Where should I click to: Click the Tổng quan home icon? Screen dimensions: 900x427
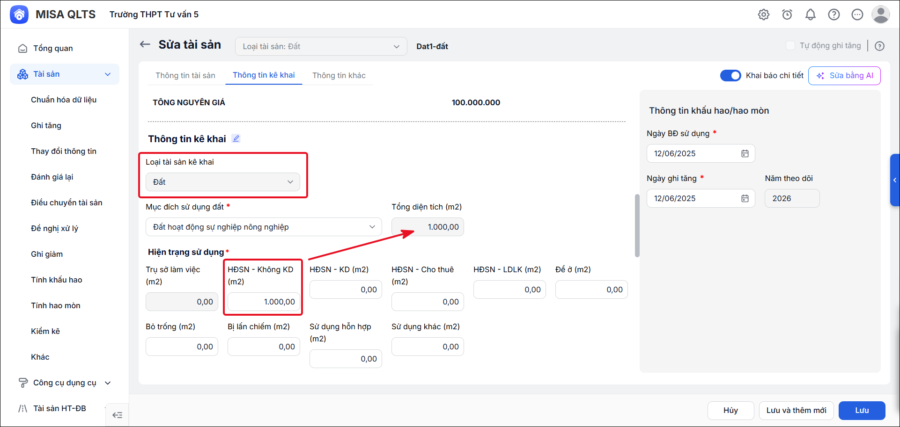(22, 49)
